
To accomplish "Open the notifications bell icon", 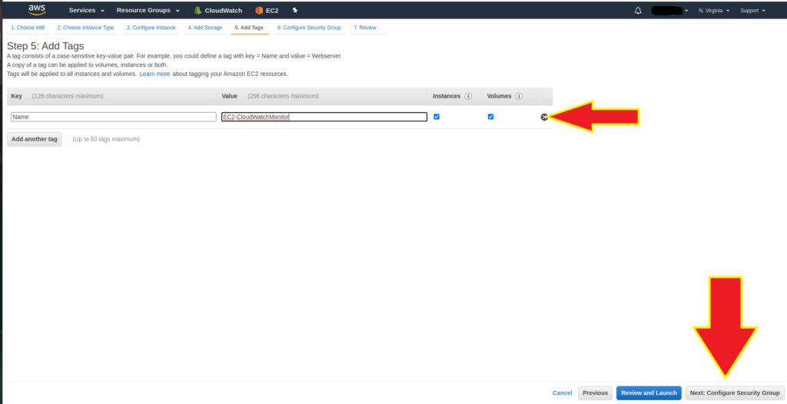I will tap(638, 11).
